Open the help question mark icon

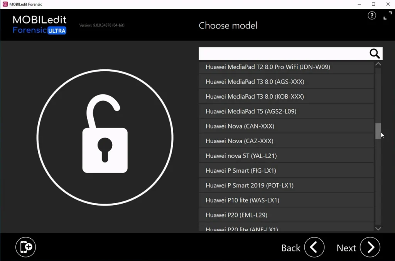371,15
